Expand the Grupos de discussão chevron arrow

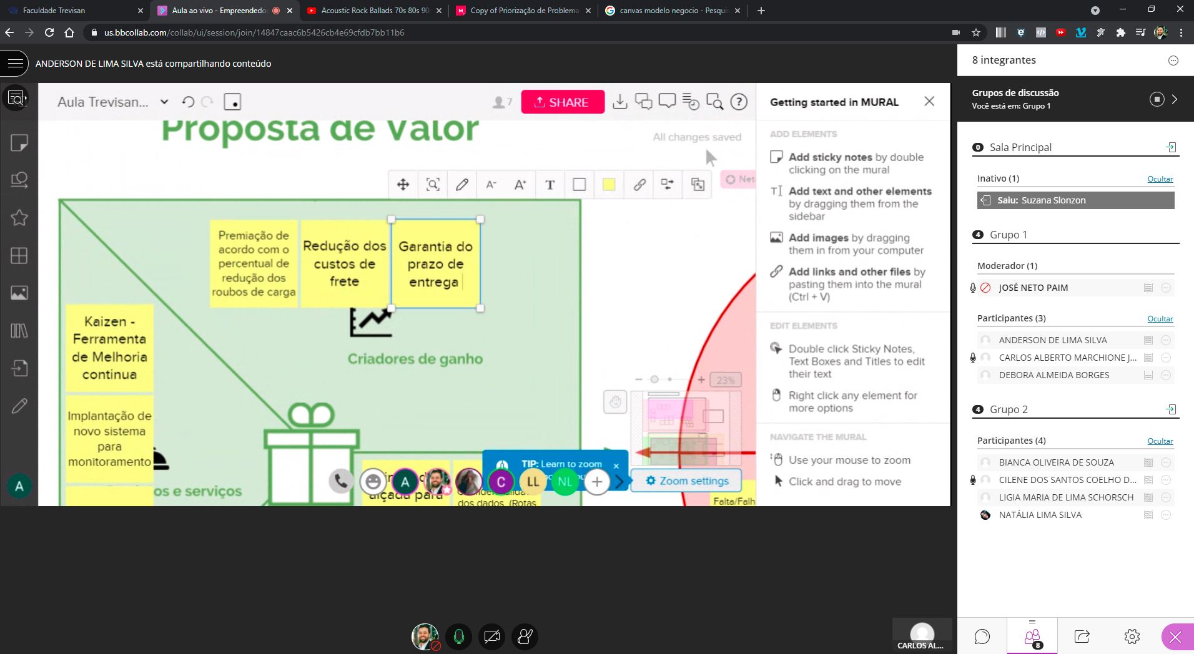pos(1175,99)
